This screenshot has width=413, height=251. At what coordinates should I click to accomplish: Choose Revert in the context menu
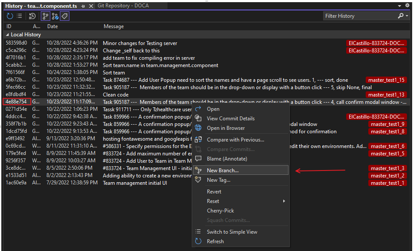(241, 192)
